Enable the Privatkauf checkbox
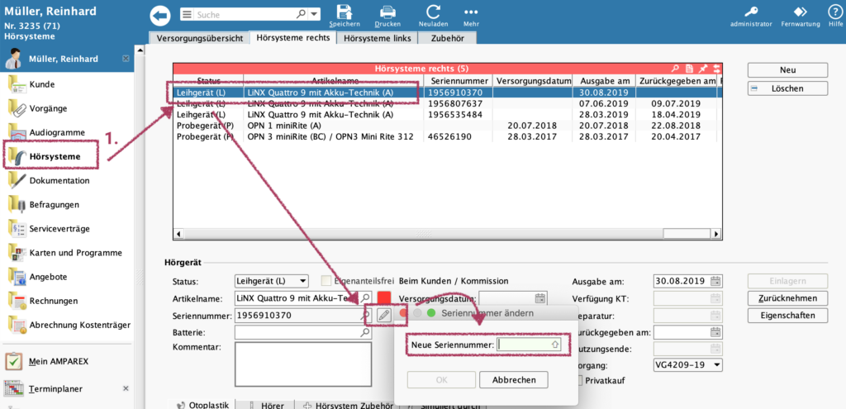Screen dimensions: 846x409 tap(579, 380)
